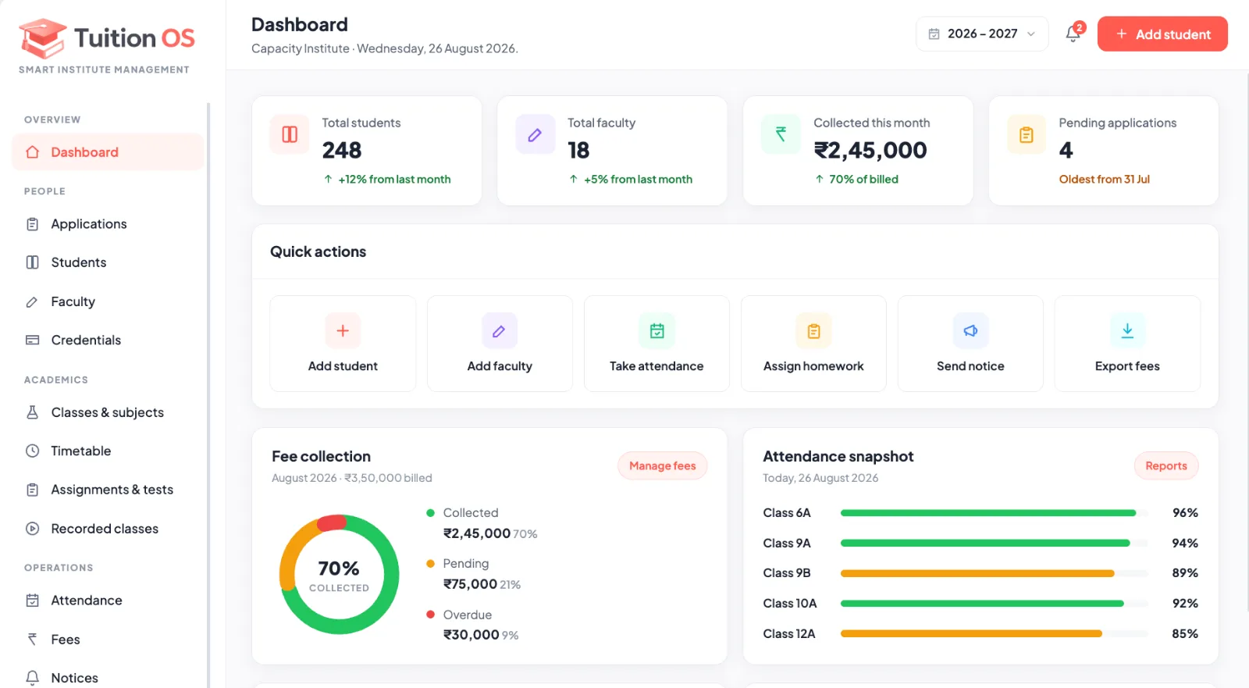The width and height of the screenshot is (1249, 688).
Task: Click the "70% of billed" text
Action: pyautogui.click(x=863, y=179)
